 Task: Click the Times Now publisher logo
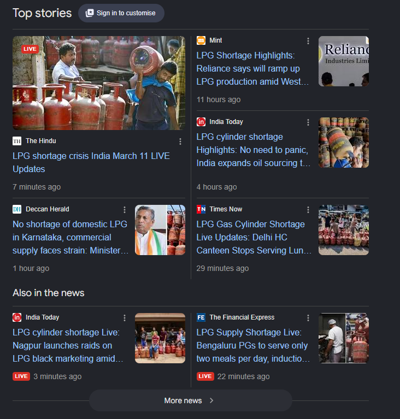pos(201,209)
